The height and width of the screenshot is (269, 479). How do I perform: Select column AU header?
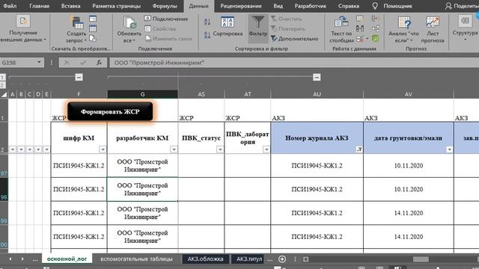[x=317, y=94]
